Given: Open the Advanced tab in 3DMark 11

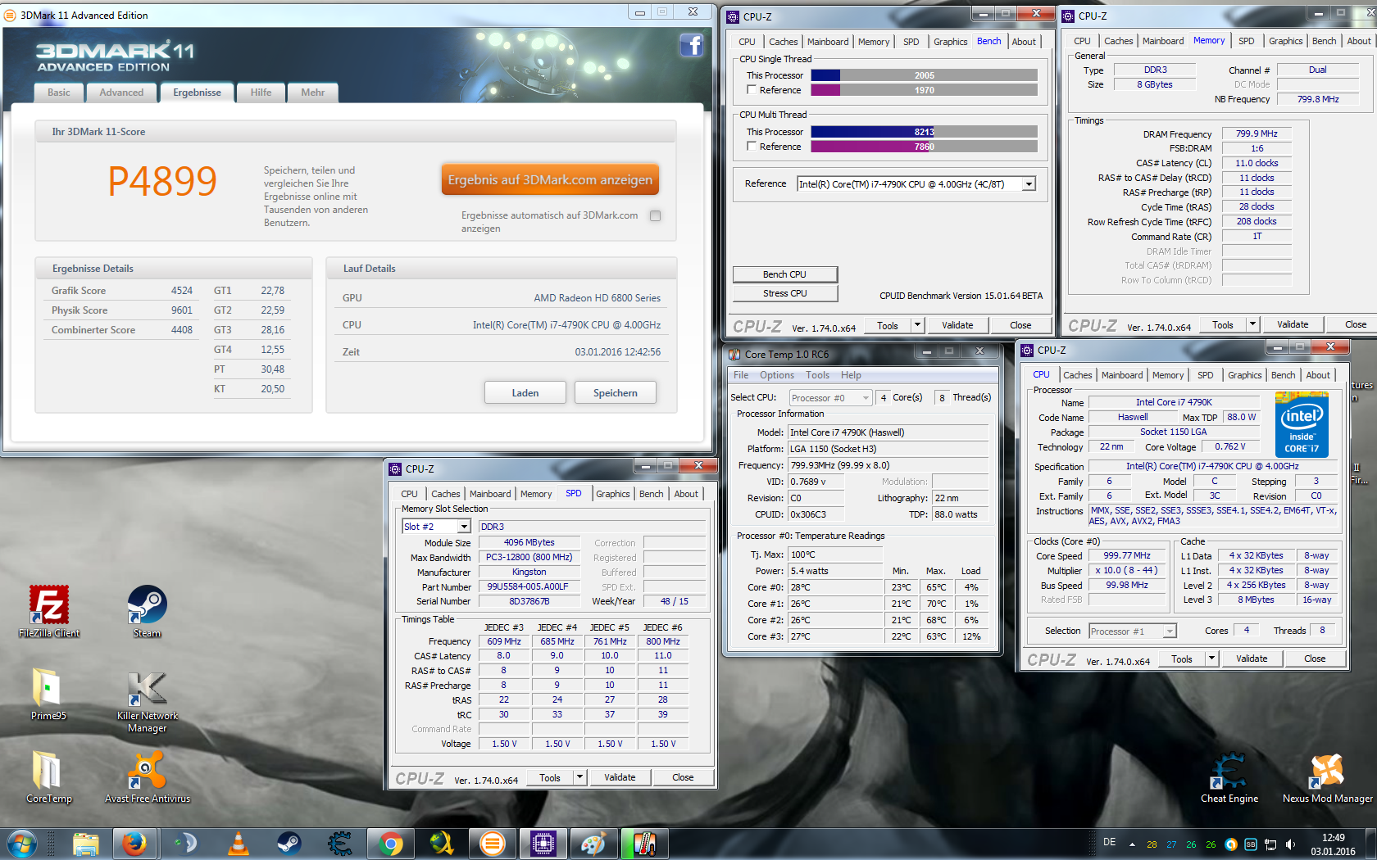Looking at the screenshot, I should [121, 93].
